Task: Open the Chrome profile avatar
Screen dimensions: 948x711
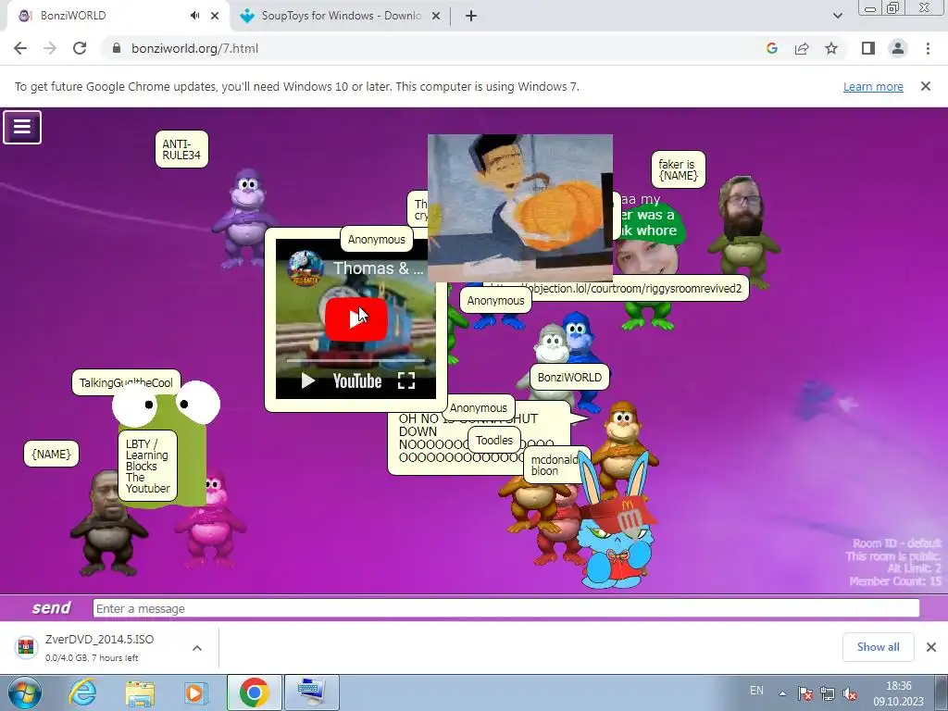Action: pyautogui.click(x=898, y=48)
